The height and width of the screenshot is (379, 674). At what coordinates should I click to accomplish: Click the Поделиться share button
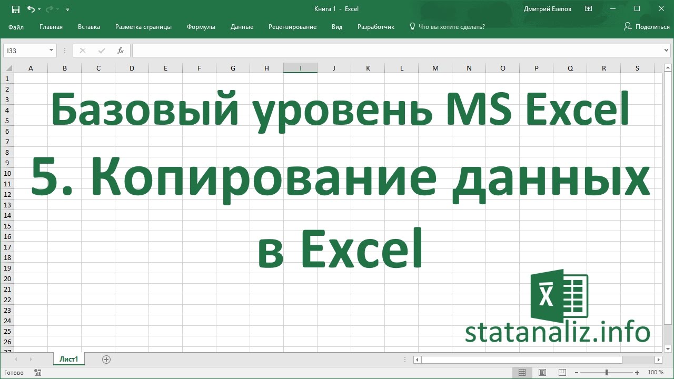click(x=647, y=27)
